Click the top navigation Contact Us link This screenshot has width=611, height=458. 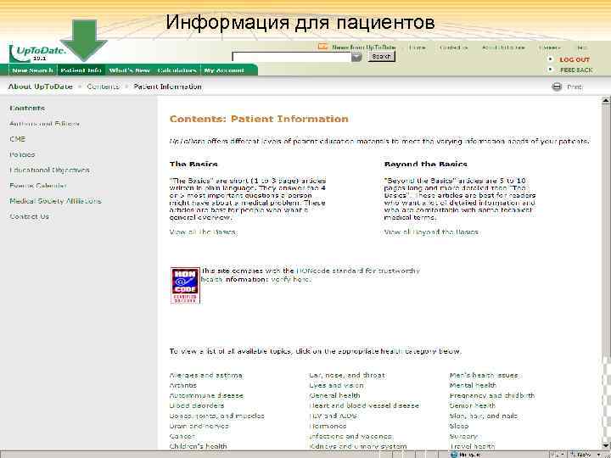pyautogui.click(x=453, y=47)
